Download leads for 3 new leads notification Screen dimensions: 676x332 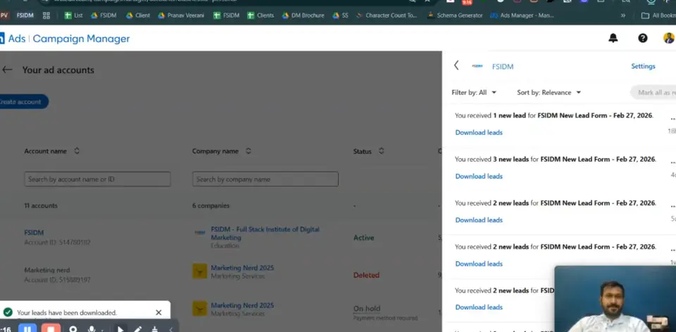[x=479, y=176]
